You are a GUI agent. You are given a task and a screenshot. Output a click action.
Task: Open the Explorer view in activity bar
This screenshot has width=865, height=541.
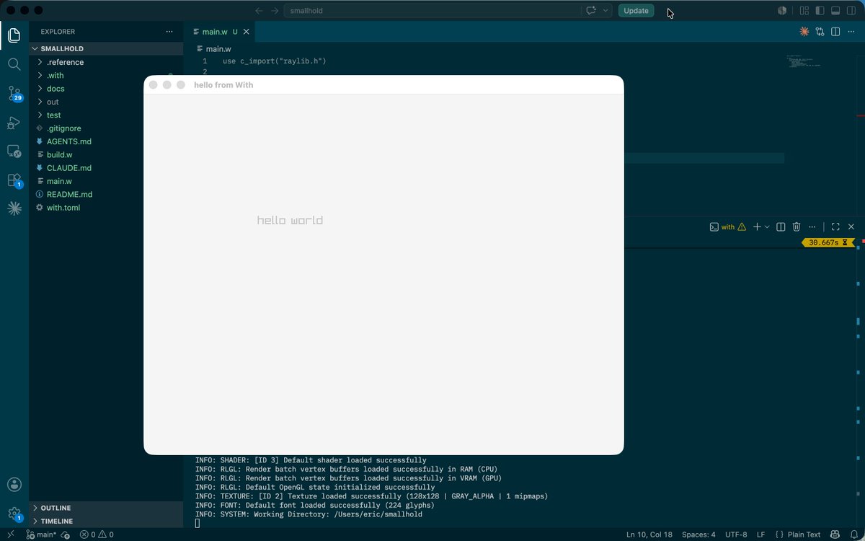pos(14,35)
